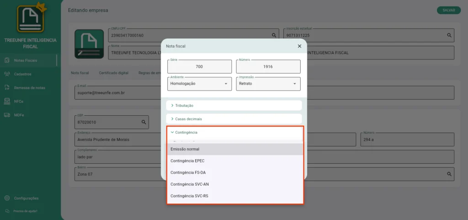This screenshot has height=220, width=468.
Task: Switch to Certificado digital tab
Action: coord(114,73)
